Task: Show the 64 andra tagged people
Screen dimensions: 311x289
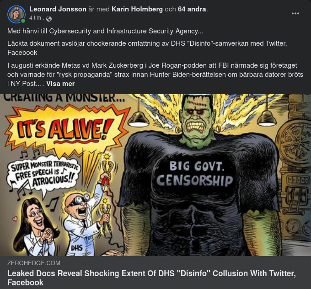Action: coord(192,9)
